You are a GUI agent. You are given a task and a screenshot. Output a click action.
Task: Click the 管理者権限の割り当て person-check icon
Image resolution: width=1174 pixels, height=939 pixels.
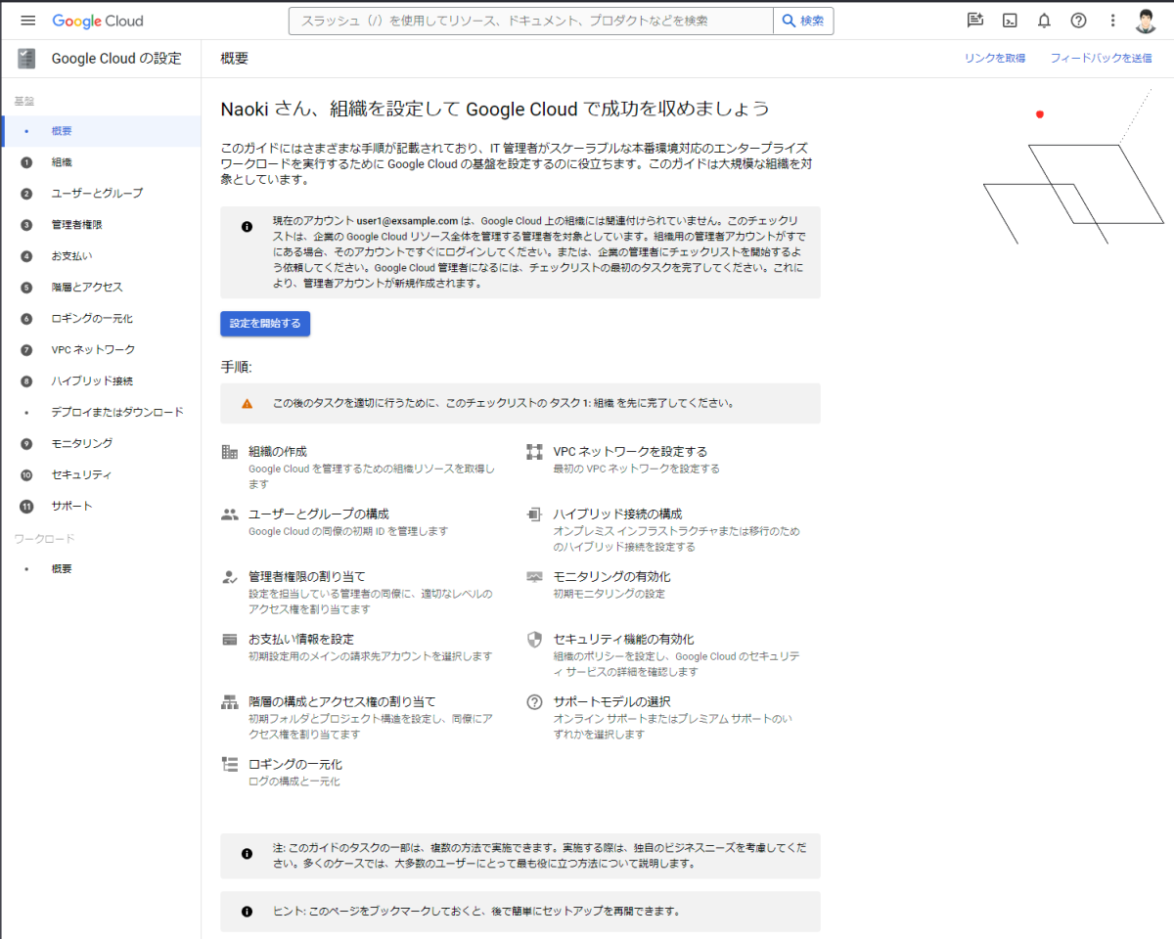(230, 577)
